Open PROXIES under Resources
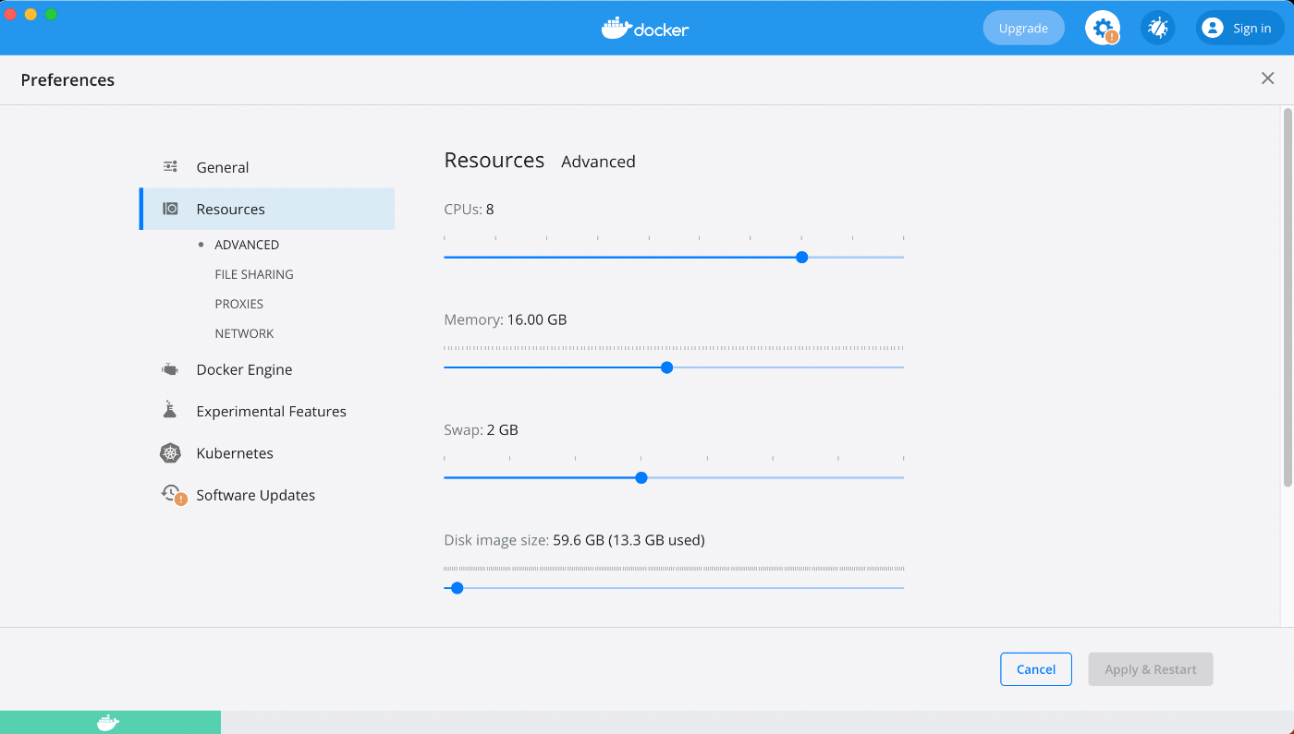 (x=239, y=304)
